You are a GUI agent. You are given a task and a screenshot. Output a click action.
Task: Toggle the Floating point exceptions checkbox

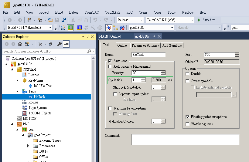[x=188, y=117]
